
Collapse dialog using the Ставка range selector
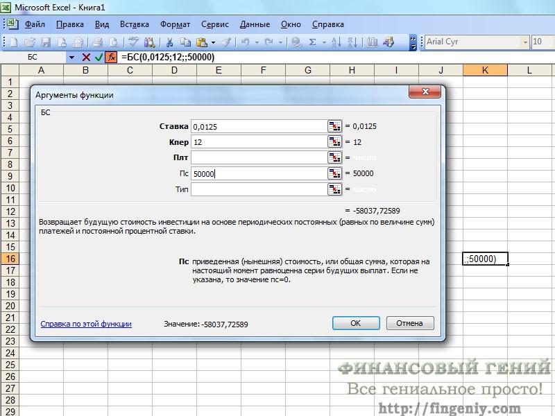[x=334, y=126]
